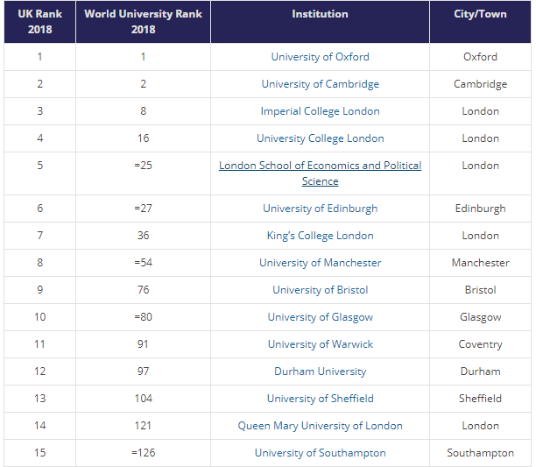Select the 'Oxford' city cell
The width and height of the screenshot is (536, 467).
(480, 57)
